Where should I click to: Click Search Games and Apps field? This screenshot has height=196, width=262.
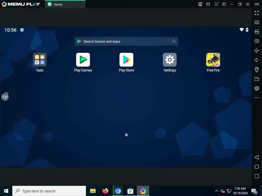pos(126,41)
